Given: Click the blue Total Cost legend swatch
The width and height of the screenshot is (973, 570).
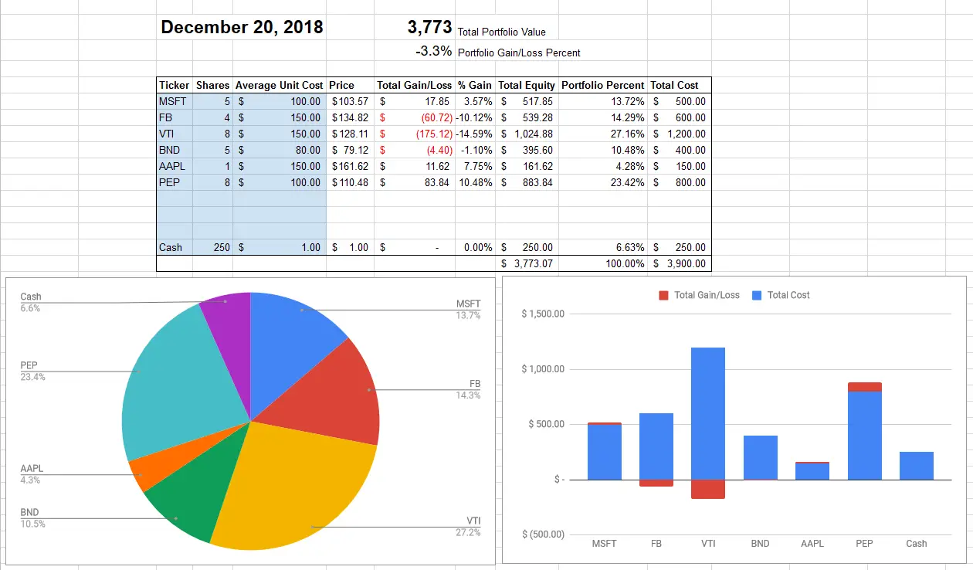Looking at the screenshot, I should click(758, 295).
